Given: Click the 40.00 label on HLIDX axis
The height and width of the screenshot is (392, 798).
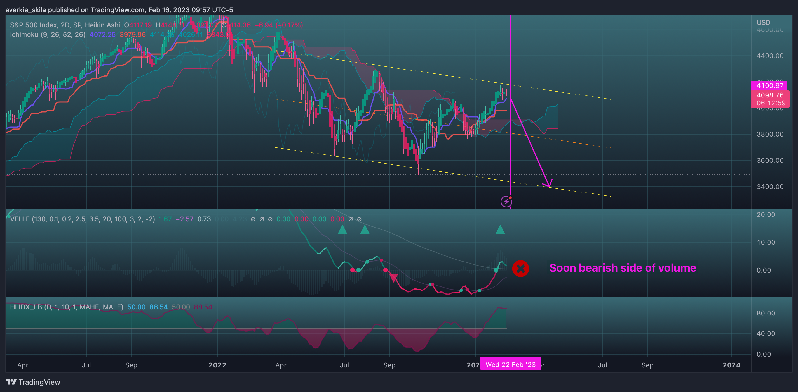Looking at the screenshot, I should tap(766, 334).
